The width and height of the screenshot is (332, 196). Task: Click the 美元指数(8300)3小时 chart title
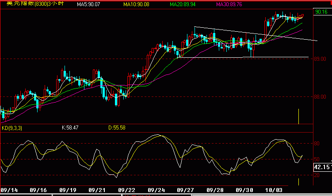coord(35,4)
